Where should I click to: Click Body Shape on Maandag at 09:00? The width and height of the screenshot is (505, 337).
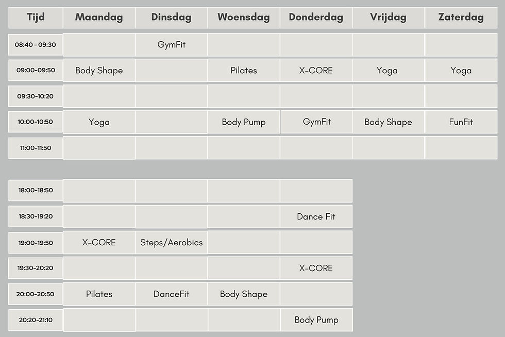(x=99, y=71)
